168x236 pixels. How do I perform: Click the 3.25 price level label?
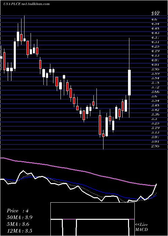click(x=155, y=123)
